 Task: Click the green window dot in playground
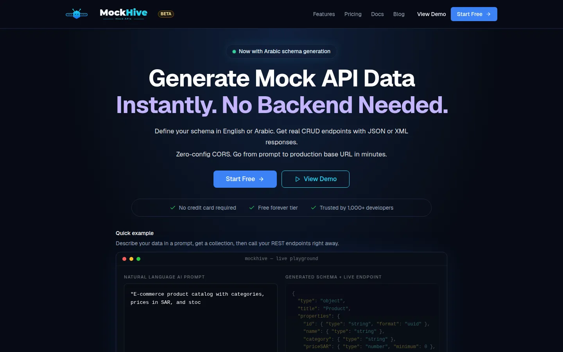tap(138, 259)
